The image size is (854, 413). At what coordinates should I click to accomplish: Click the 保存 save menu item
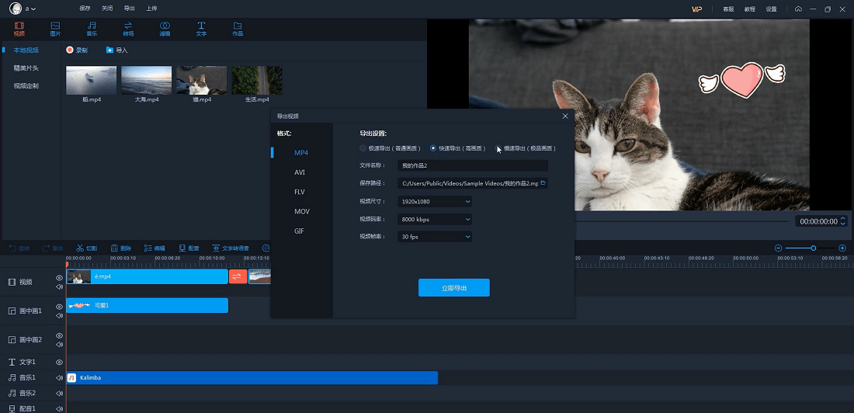pyautogui.click(x=85, y=9)
